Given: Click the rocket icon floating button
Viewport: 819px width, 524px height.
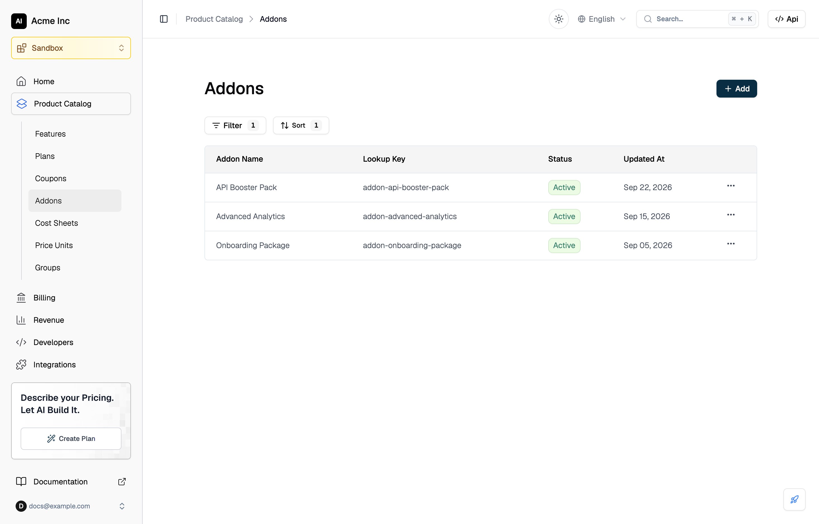Looking at the screenshot, I should (x=794, y=499).
